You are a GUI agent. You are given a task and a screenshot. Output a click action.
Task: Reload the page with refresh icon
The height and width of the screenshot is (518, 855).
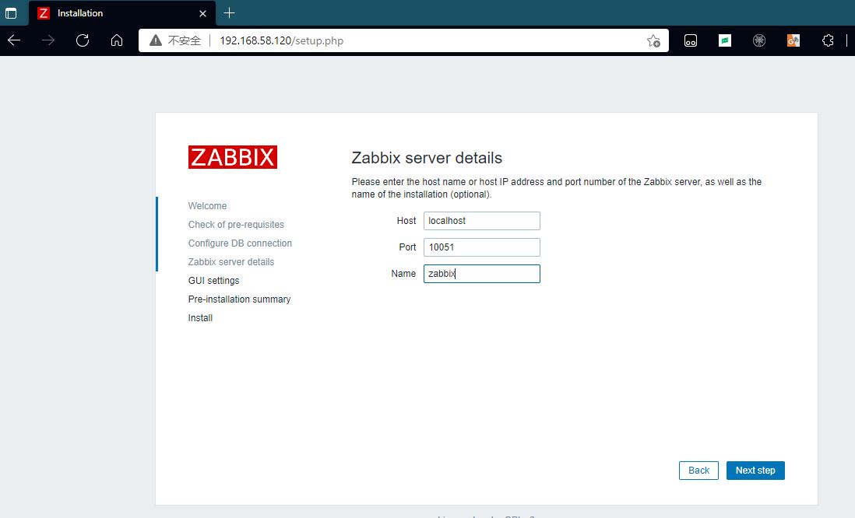(83, 40)
